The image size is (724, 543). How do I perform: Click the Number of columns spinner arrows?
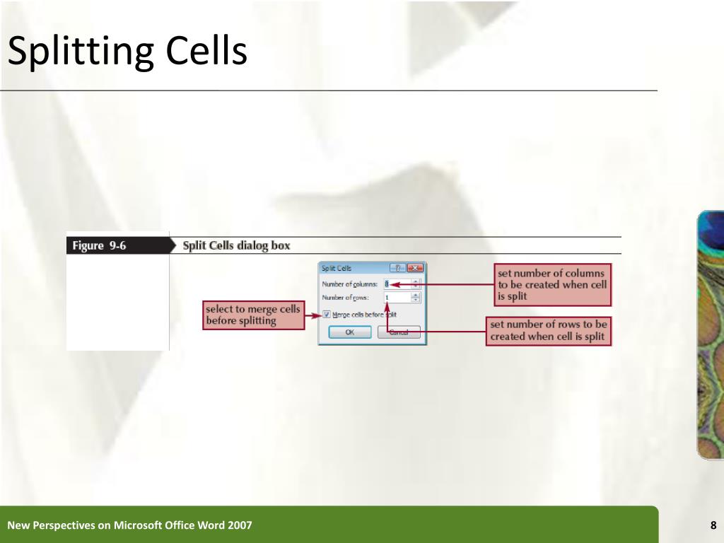[x=416, y=284]
